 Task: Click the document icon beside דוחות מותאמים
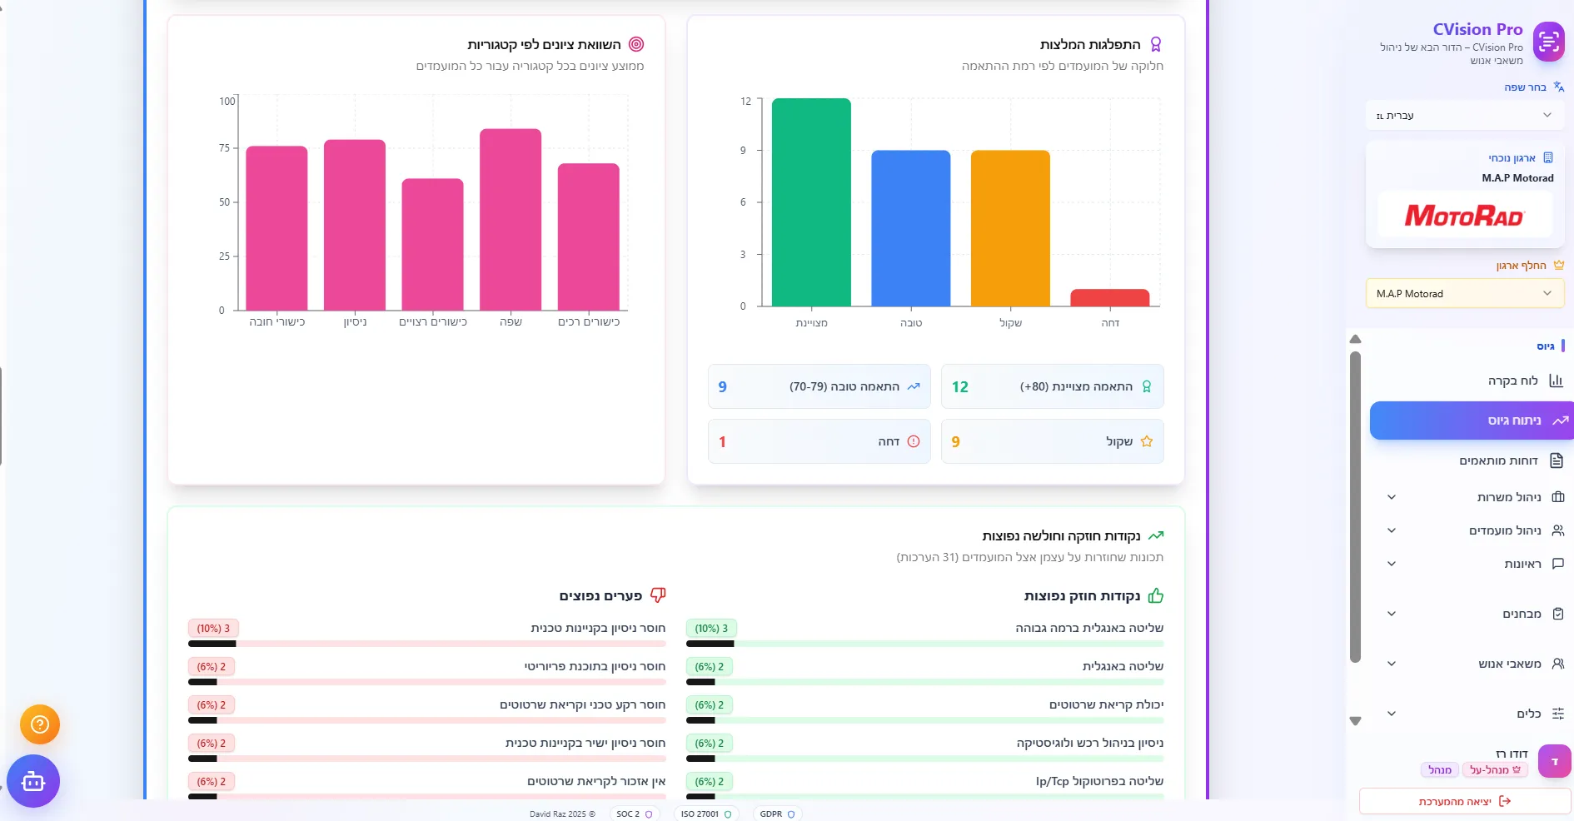coord(1557,460)
